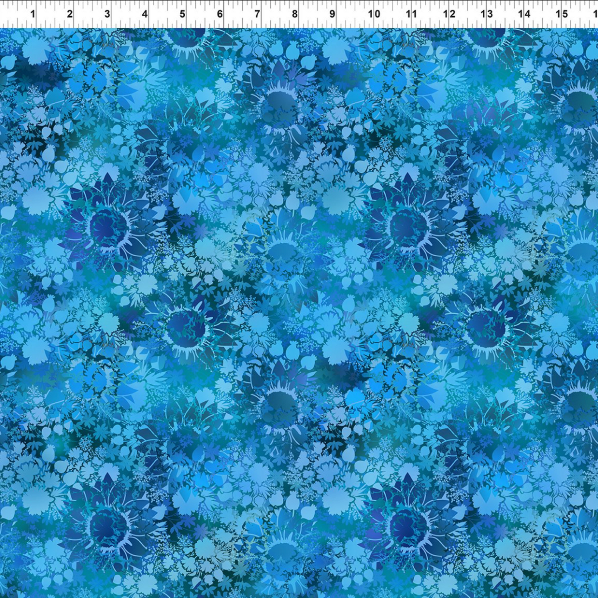Click the ruler number "9"

click(332, 14)
